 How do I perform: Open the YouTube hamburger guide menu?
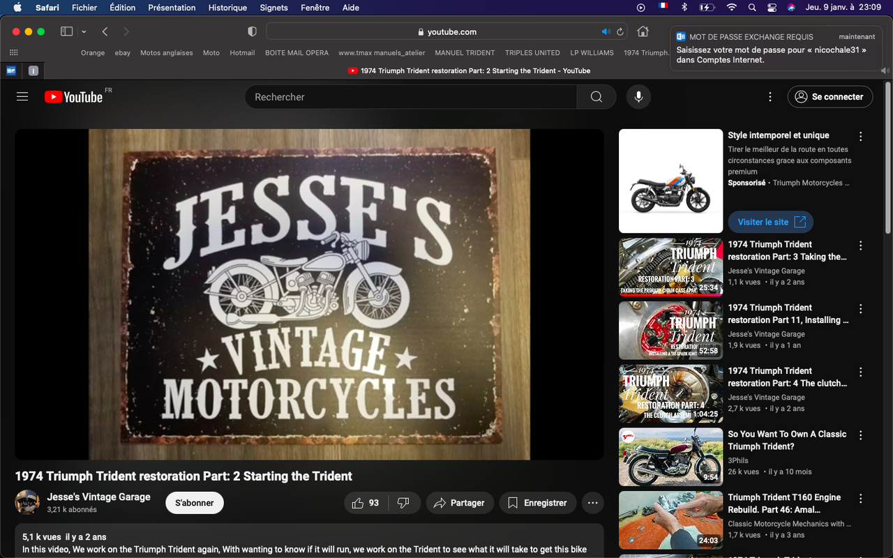pyautogui.click(x=22, y=97)
